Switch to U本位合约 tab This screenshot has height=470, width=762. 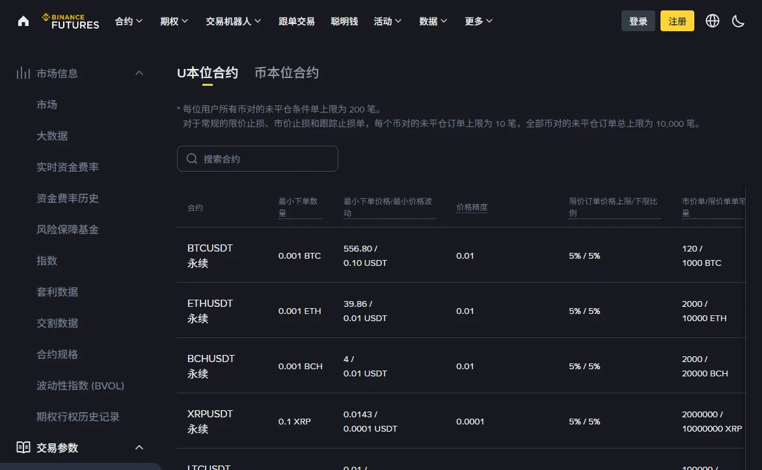click(208, 73)
